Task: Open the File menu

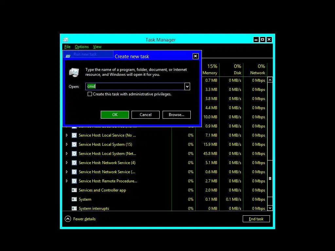Action: (67, 47)
